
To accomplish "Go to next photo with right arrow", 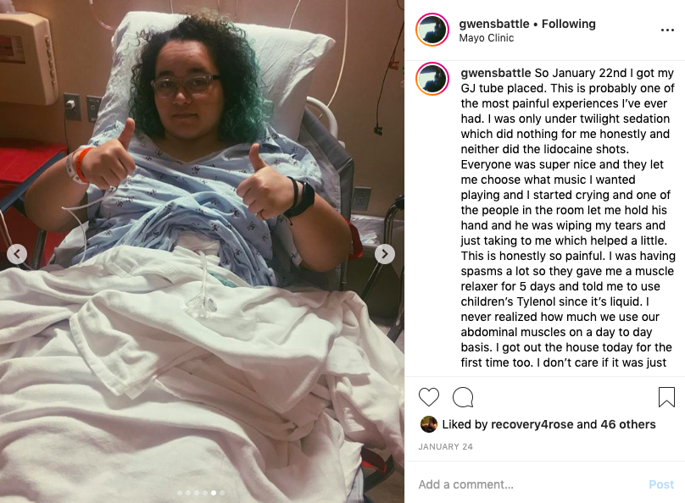I will pos(384,254).
